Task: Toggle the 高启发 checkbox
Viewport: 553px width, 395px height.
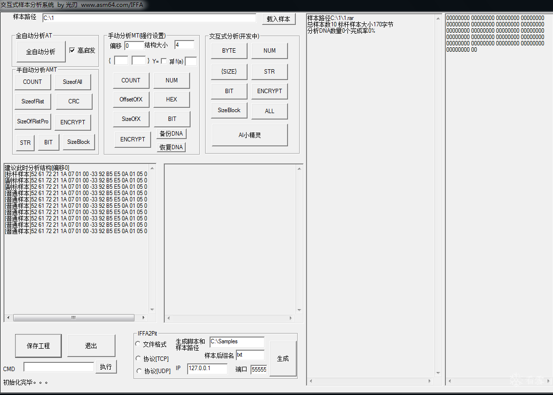Action: (x=72, y=51)
